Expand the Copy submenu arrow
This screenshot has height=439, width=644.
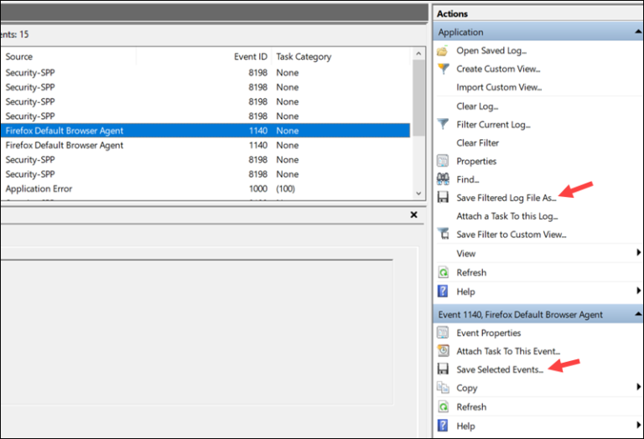[638, 387]
